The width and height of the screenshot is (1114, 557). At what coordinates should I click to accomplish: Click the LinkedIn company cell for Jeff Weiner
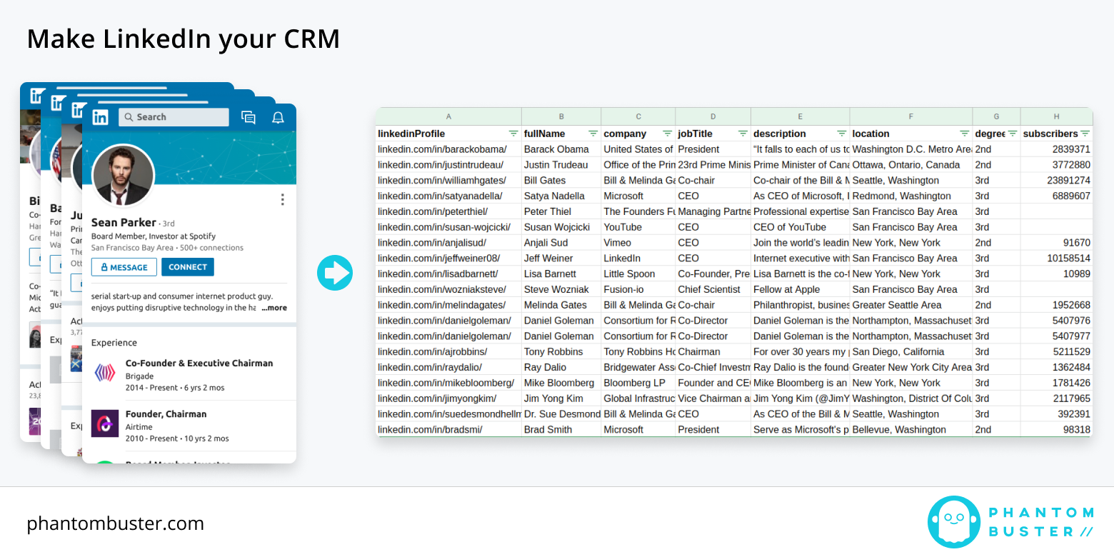coord(638,259)
